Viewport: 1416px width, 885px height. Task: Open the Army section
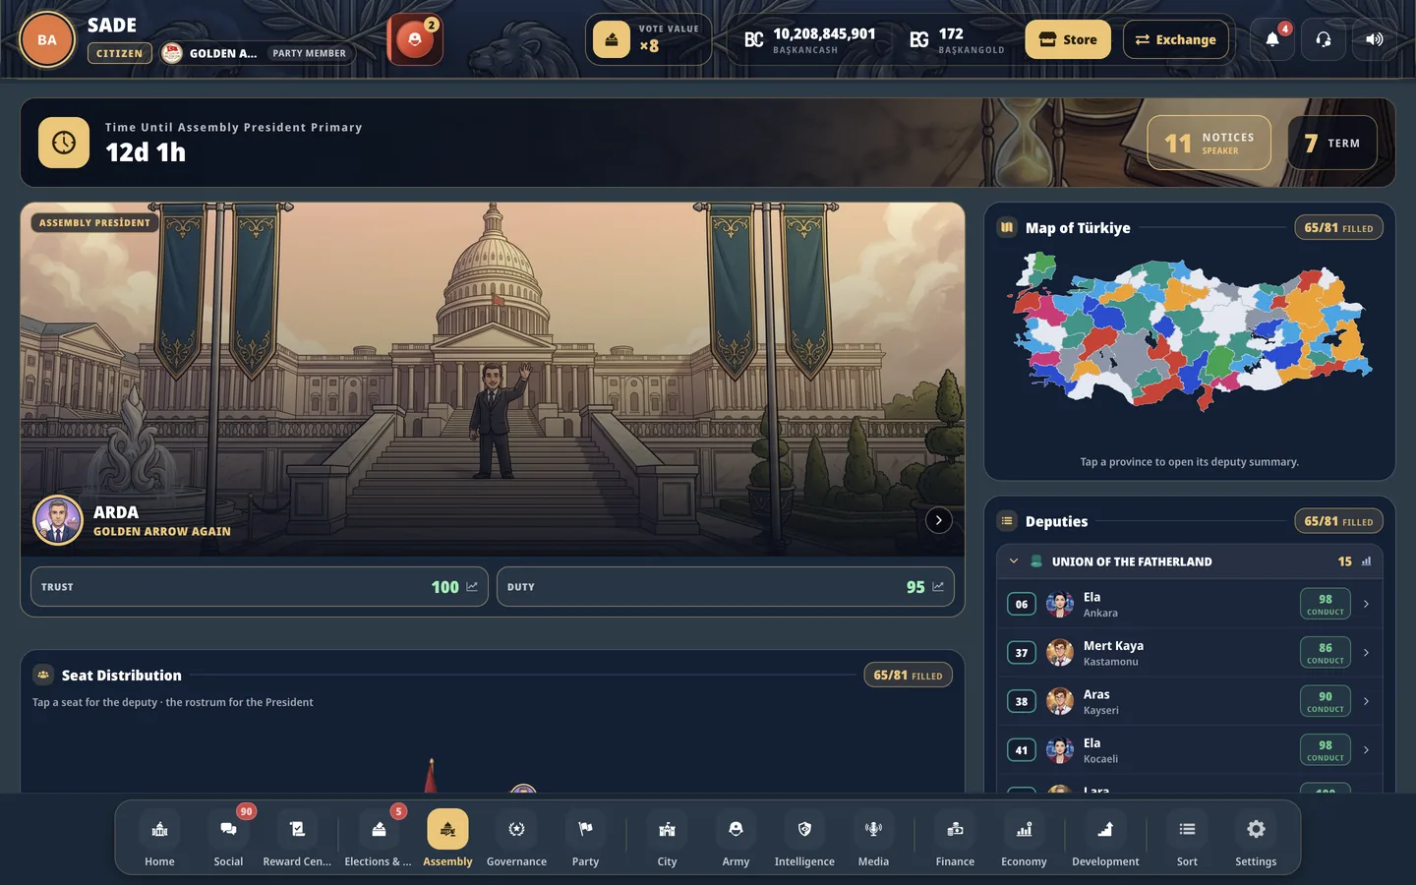[x=736, y=840]
